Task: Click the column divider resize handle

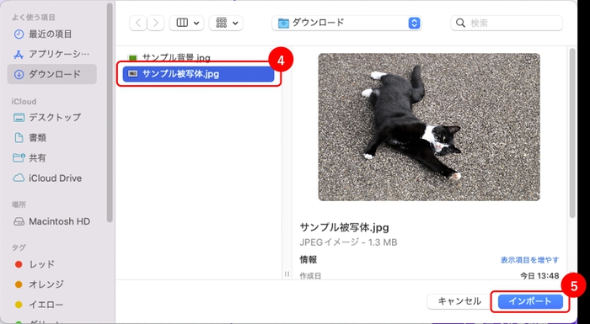Action: pos(287,274)
